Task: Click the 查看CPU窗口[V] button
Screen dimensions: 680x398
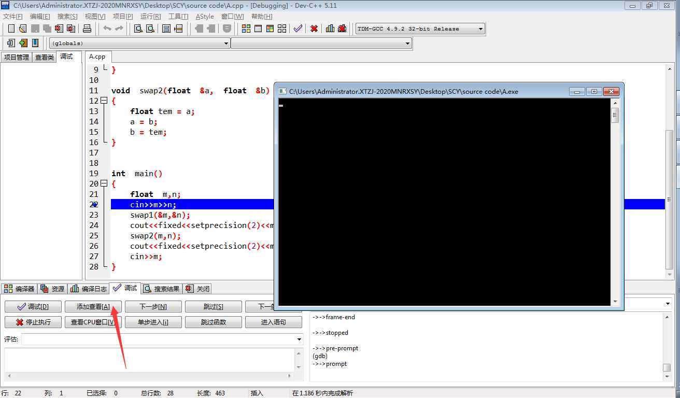Action: (x=93, y=322)
